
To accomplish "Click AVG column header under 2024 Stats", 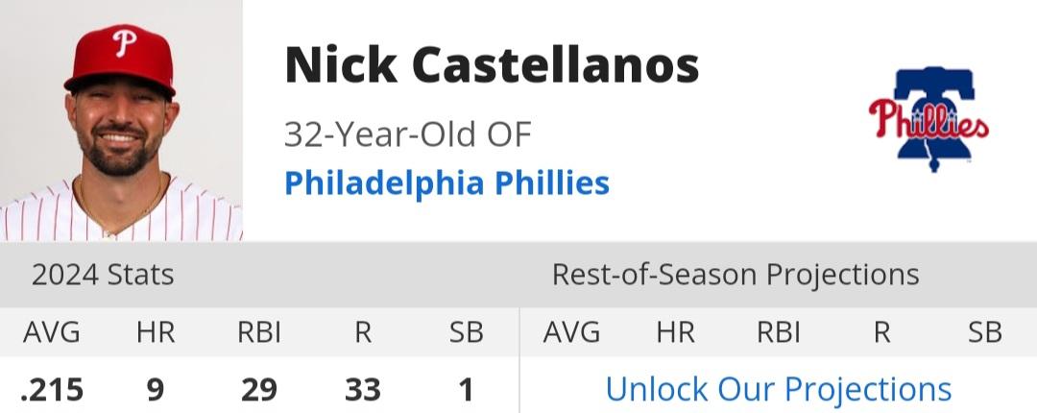I will click(x=52, y=332).
